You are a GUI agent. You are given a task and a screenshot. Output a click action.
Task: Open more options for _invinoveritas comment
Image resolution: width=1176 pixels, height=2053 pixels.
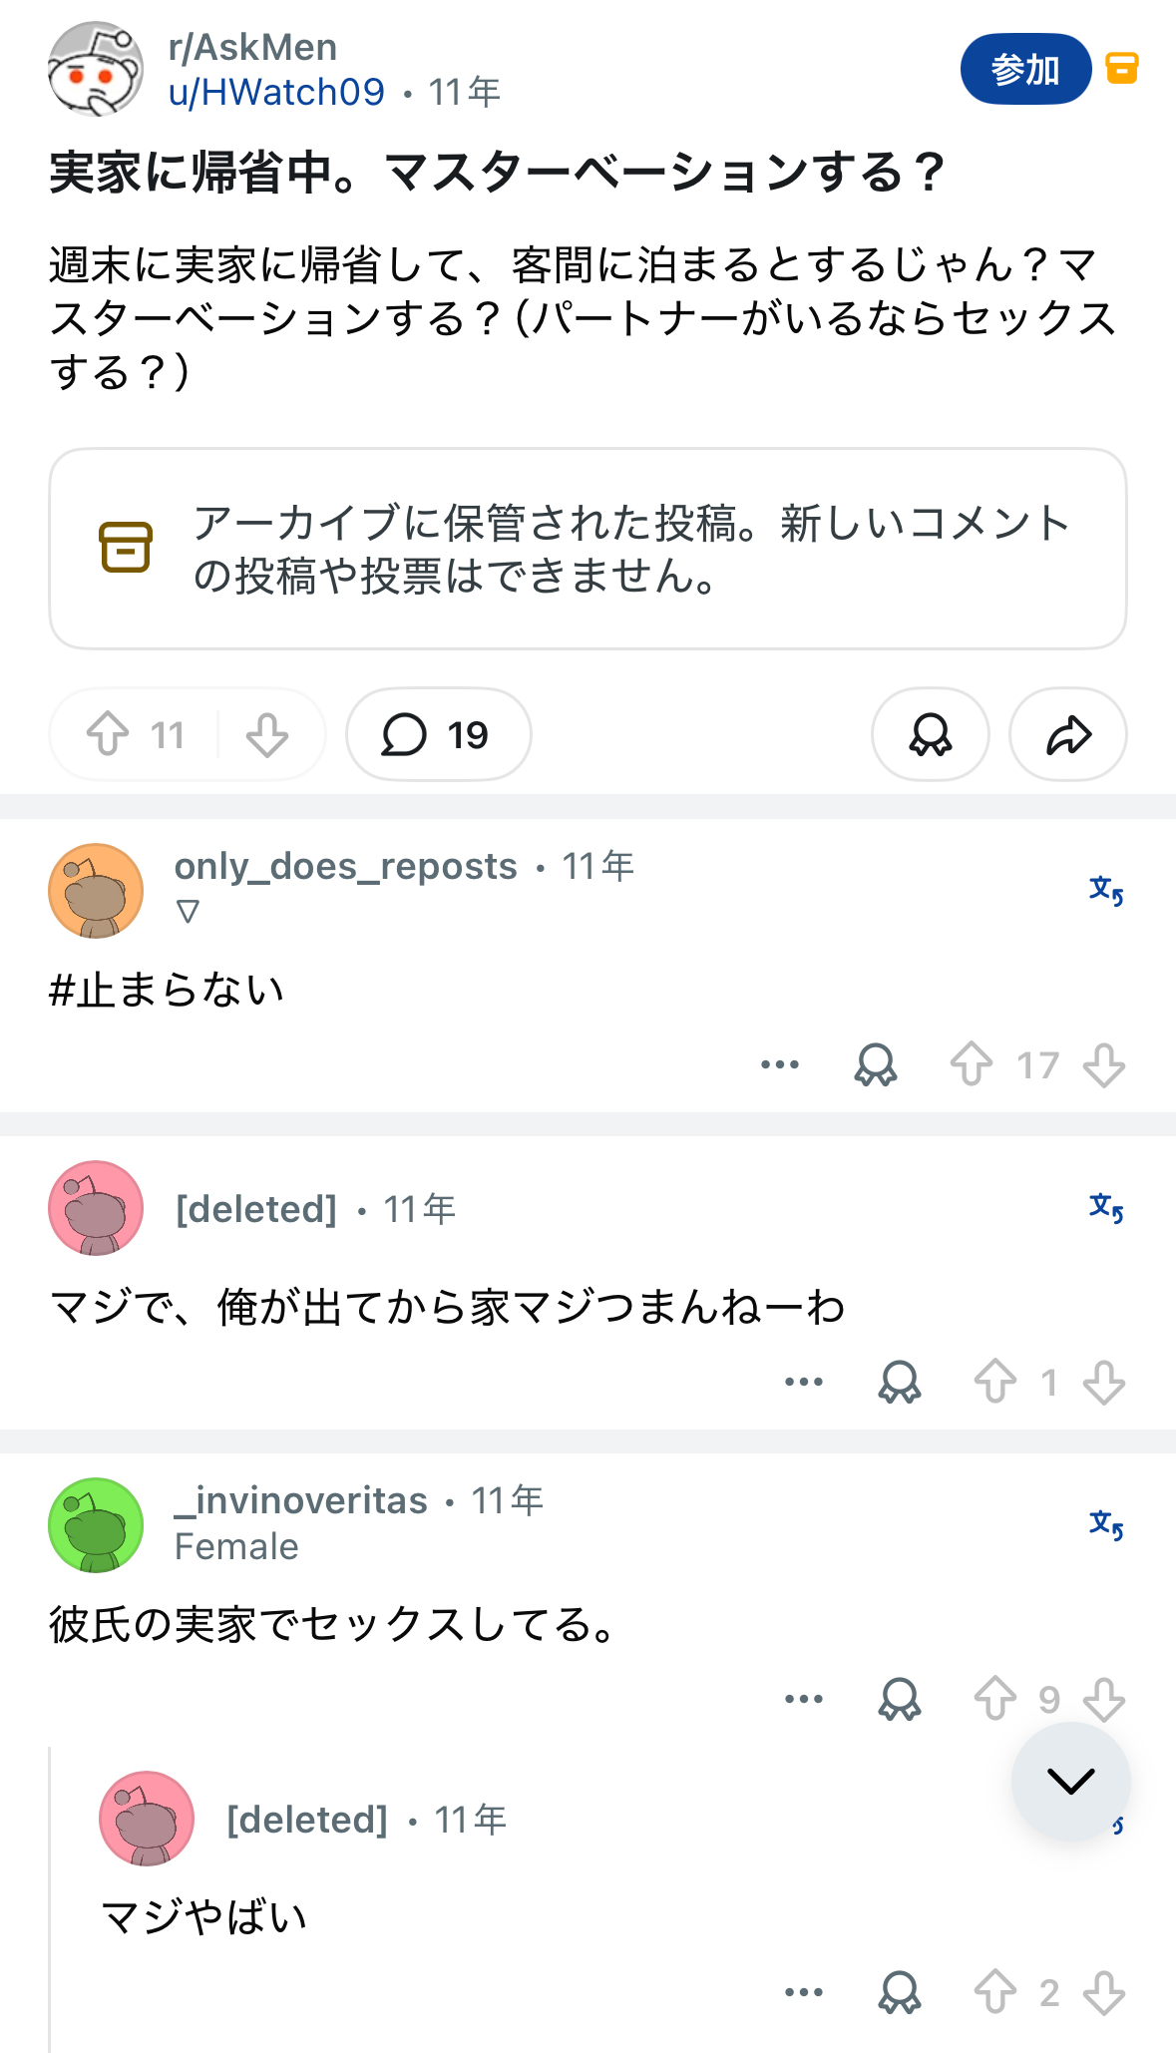tap(803, 1699)
